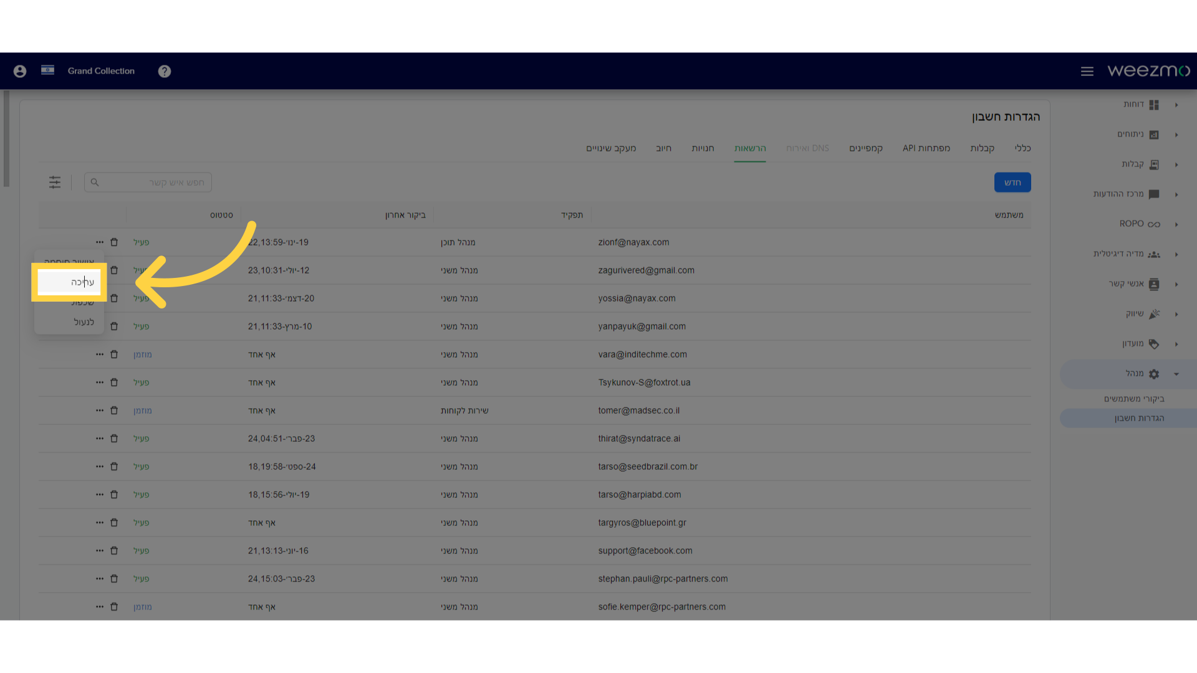Click the trash icon for tomer@madsec.co.il
Viewport: 1197px width, 673px height.
pos(114,410)
